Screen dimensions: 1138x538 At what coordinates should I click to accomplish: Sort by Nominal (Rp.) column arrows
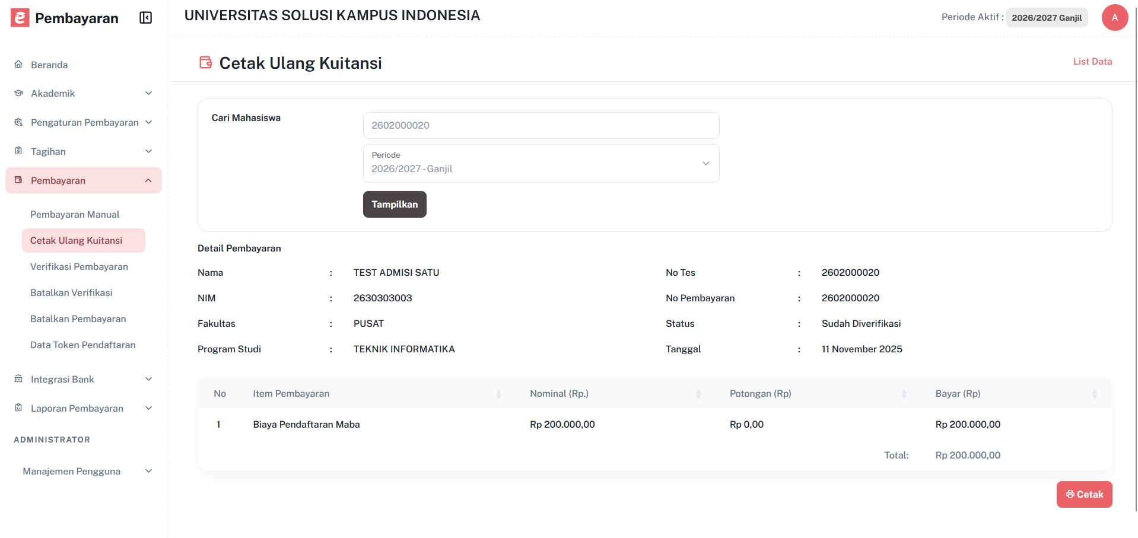click(698, 394)
